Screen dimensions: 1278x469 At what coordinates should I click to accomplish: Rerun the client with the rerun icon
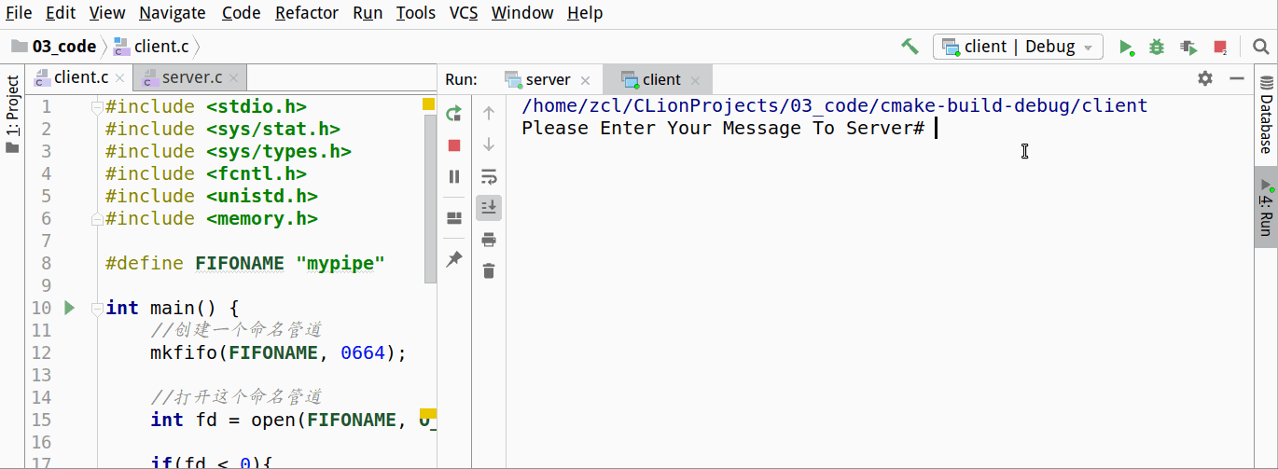coord(454,114)
